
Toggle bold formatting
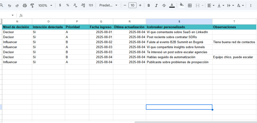(149, 6)
